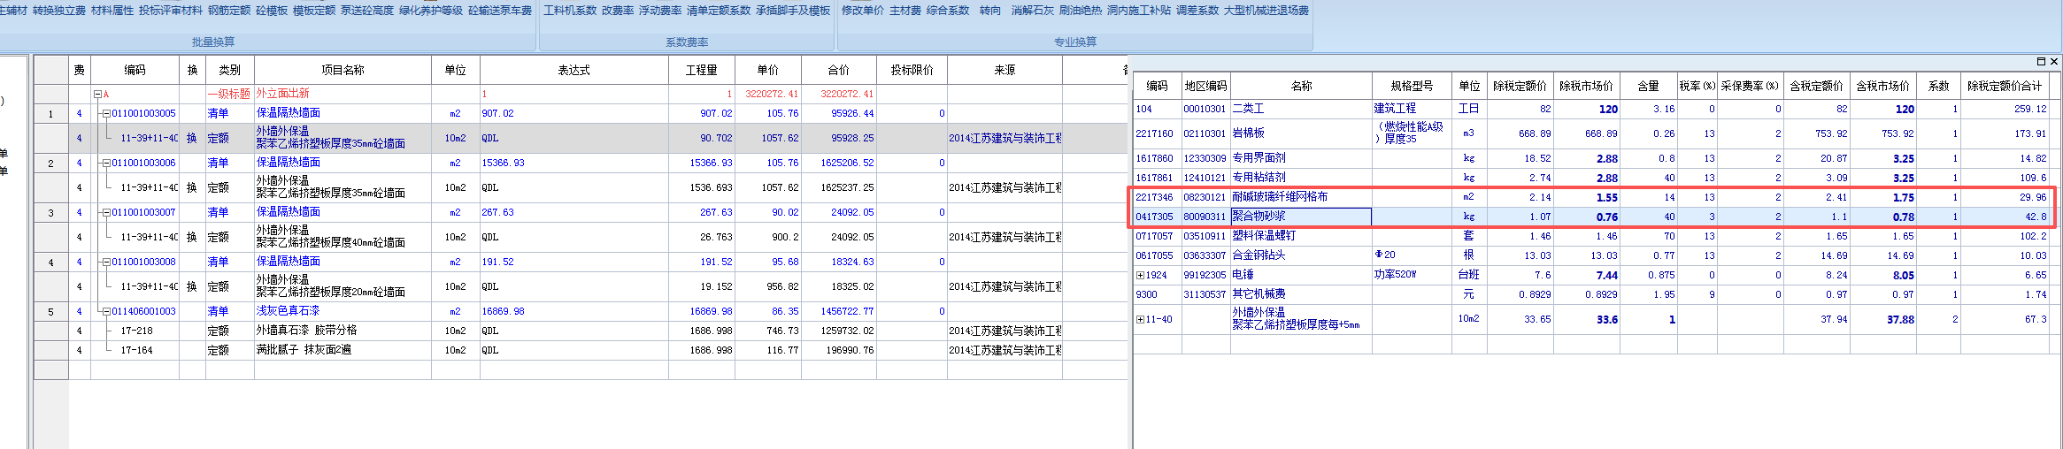Image resolution: width=2063 pixels, height=449 pixels.
Task: Click 修改单价 in ribbon
Action: (863, 11)
